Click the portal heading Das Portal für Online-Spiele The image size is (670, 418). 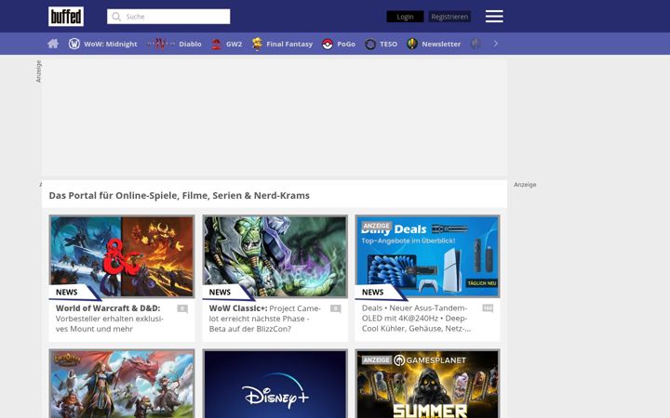tap(179, 195)
